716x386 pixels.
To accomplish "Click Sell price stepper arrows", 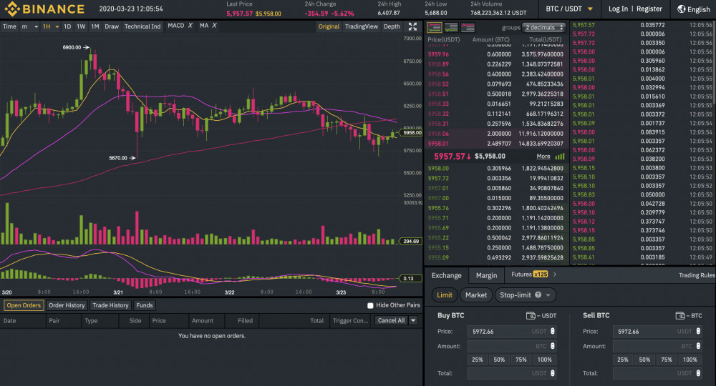I will pos(698,331).
